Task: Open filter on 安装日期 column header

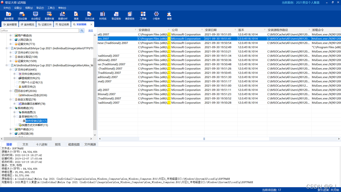Action: [235, 30]
